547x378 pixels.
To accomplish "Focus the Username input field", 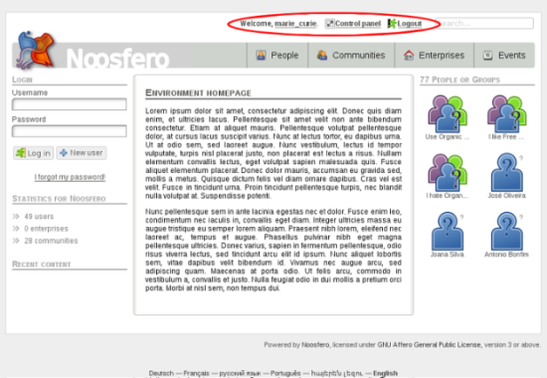I will point(69,104).
